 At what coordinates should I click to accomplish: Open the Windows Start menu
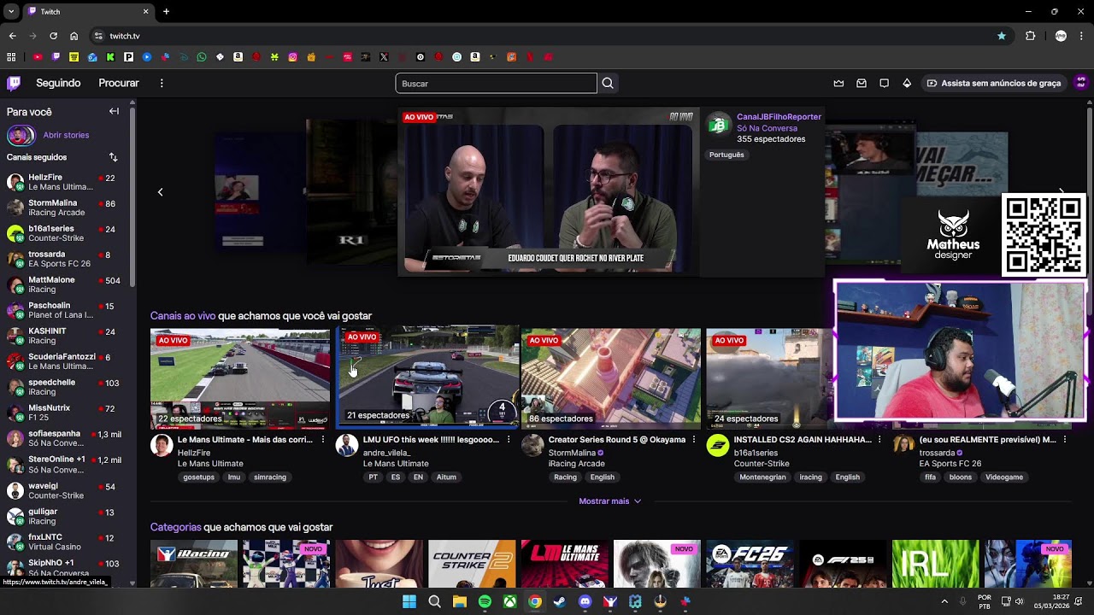409,601
